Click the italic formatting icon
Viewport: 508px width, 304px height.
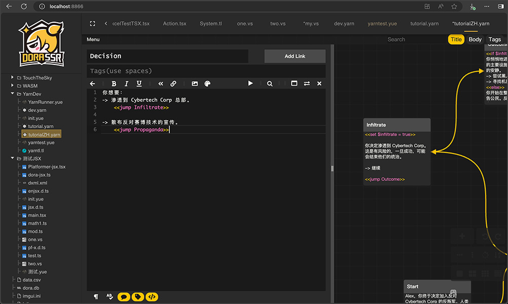(127, 84)
